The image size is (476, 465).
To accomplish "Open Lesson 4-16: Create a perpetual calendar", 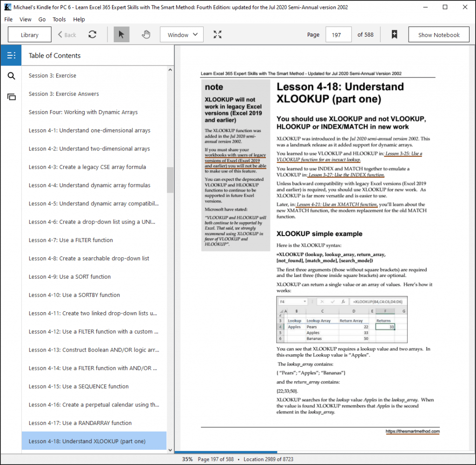I will coord(94,405).
